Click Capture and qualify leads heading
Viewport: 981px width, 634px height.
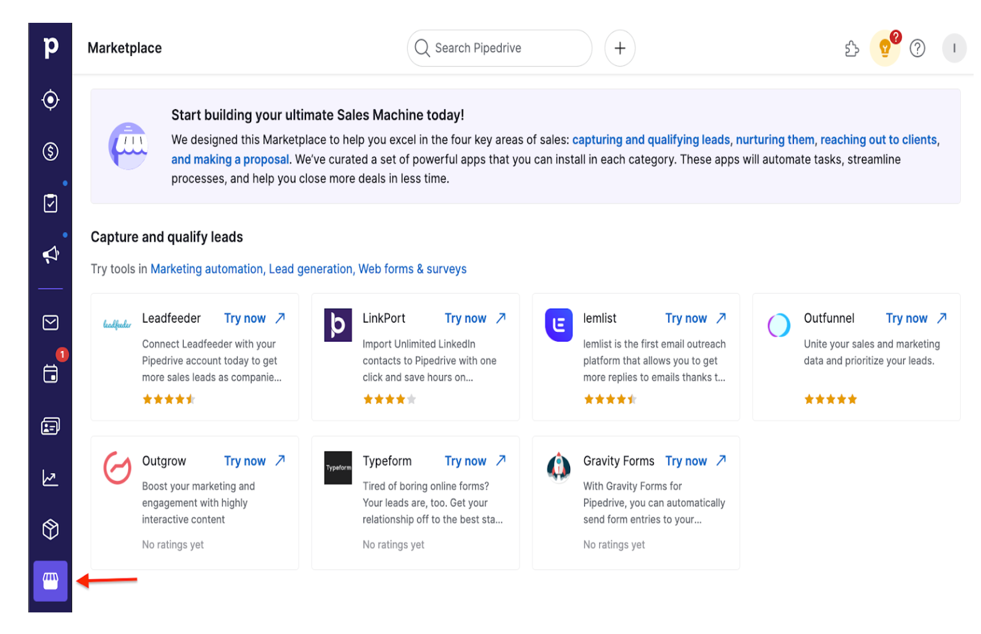click(167, 237)
